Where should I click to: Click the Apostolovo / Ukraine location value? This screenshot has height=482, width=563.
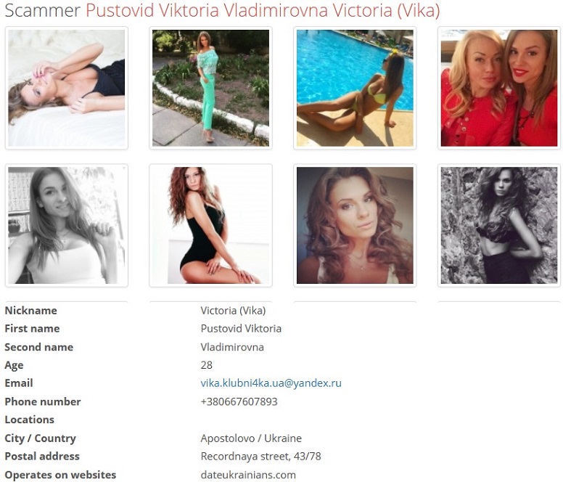[251, 438]
